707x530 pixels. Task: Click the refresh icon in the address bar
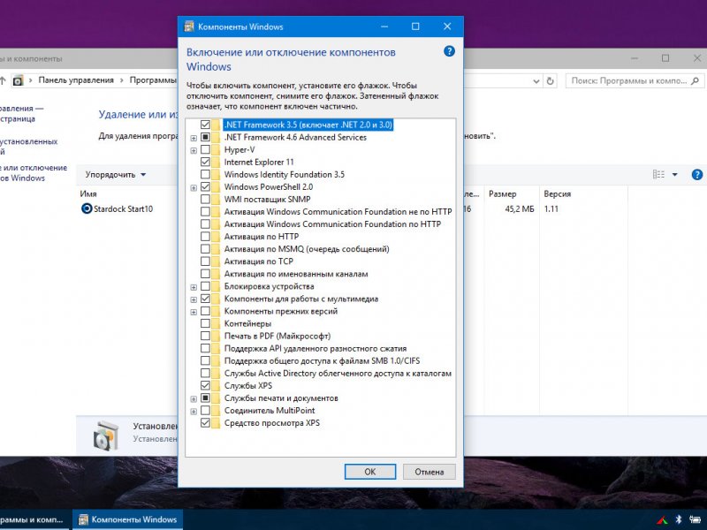[x=550, y=81]
